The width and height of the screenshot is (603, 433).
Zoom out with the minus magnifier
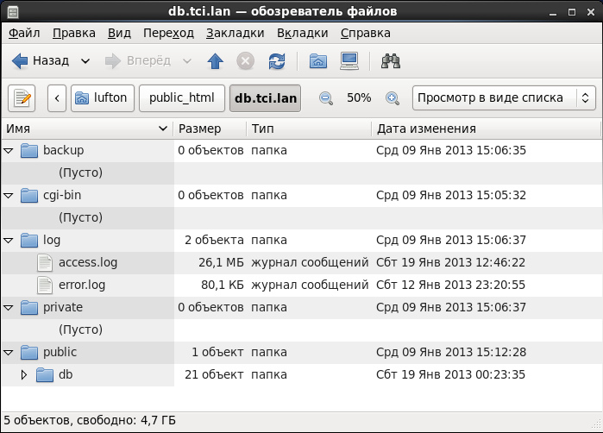326,98
